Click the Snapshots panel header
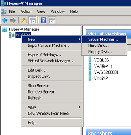The height and width of the screenshot is (135, 131). [109, 132]
